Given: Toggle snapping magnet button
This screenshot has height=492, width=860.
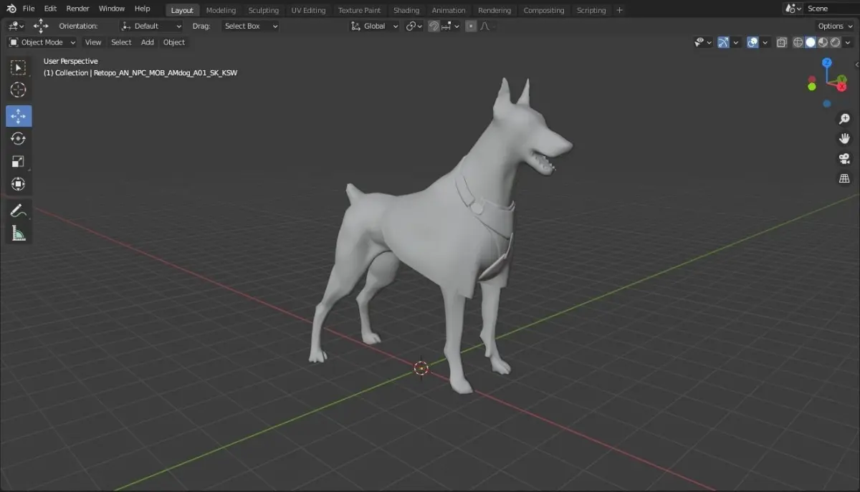Looking at the screenshot, I should pos(434,26).
